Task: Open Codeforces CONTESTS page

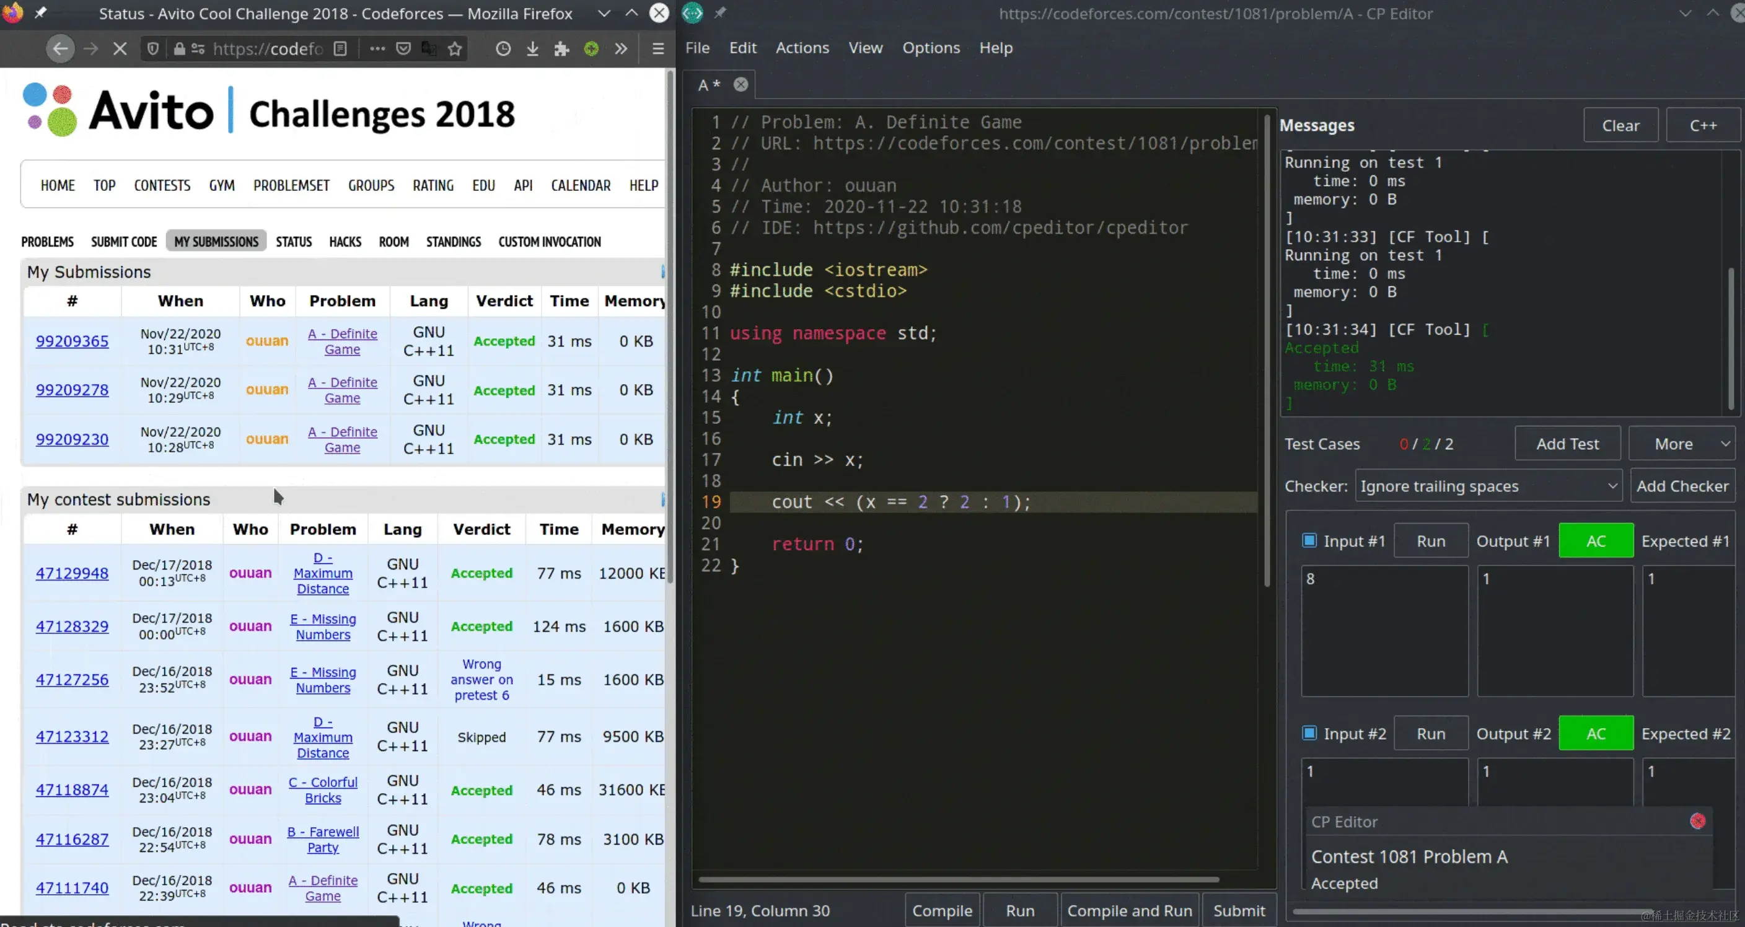Action: pos(162,185)
